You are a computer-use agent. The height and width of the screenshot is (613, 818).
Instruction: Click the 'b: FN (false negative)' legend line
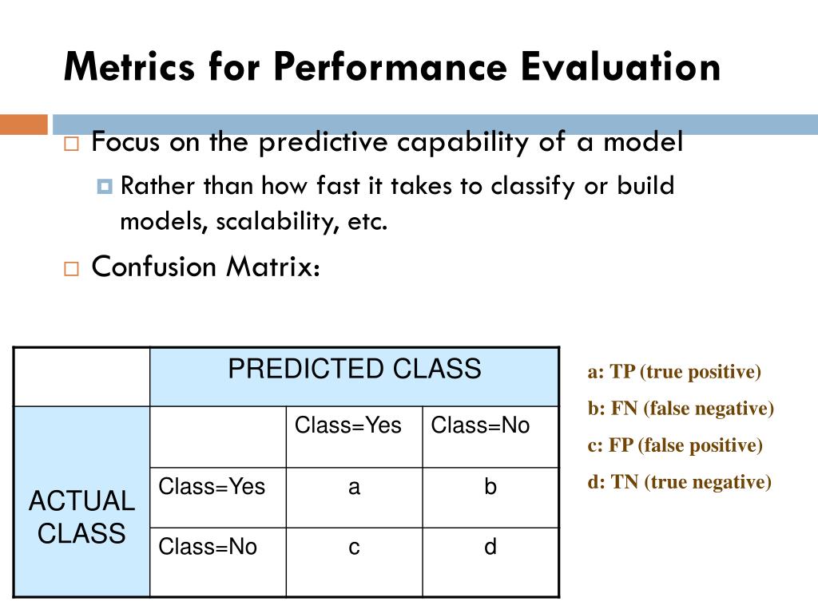point(681,409)
